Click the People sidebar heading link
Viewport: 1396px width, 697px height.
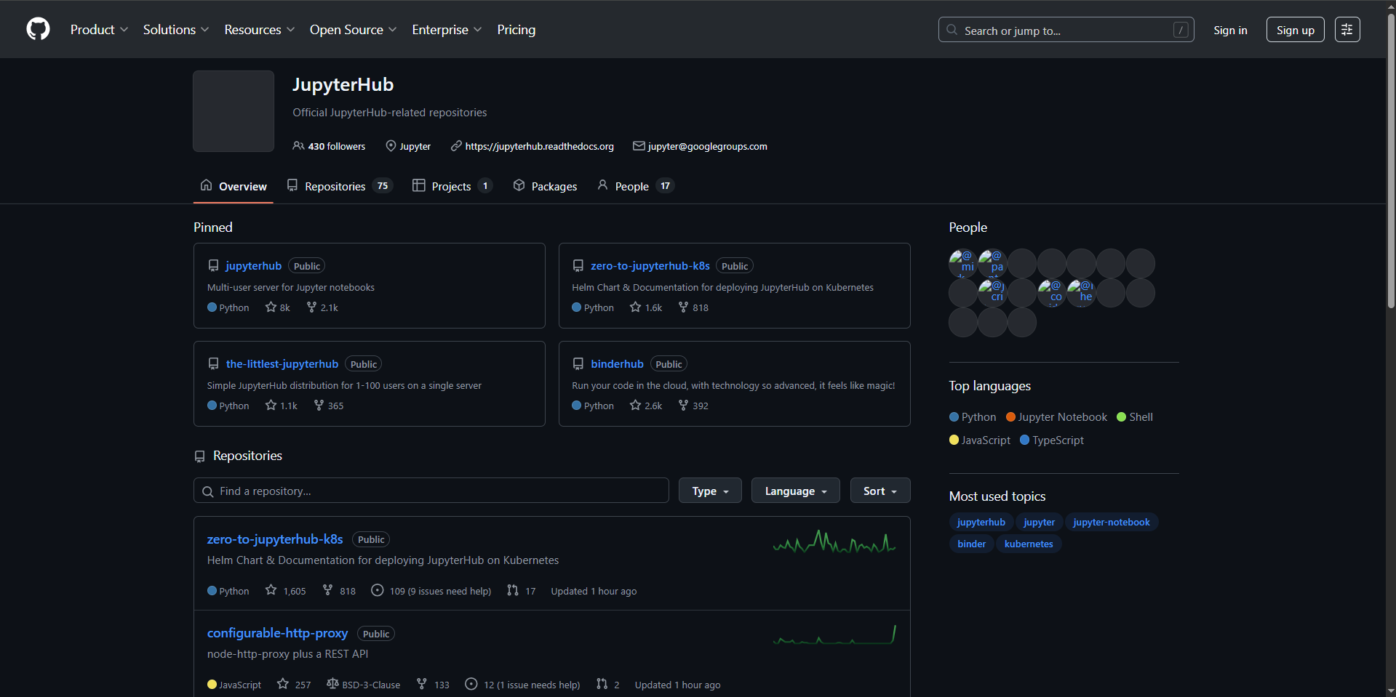(968, 227)
